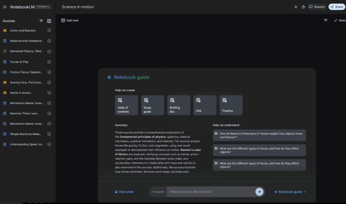Click the Share button
This screenshot has width=346, height=204.
click(337, 7)
